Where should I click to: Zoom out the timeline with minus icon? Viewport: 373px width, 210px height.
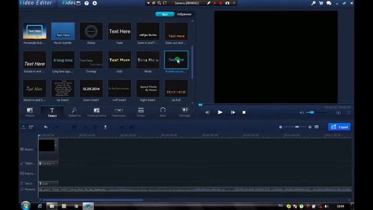[281, 127]
